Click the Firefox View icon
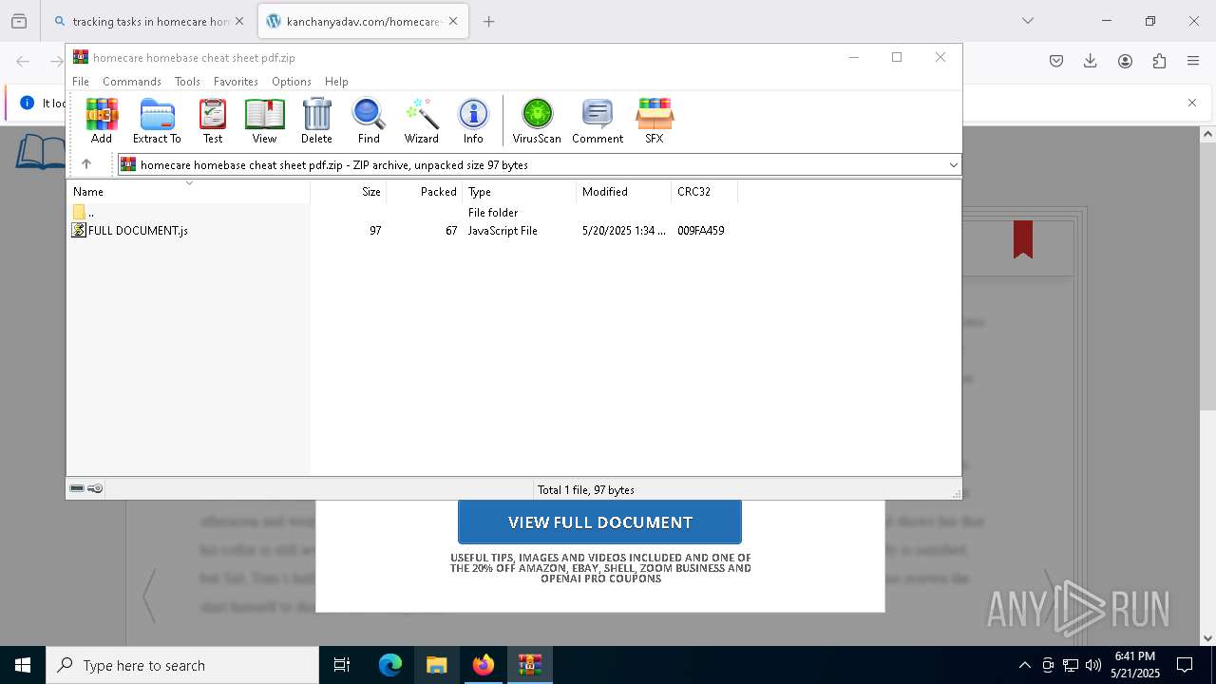 [19, 21]
